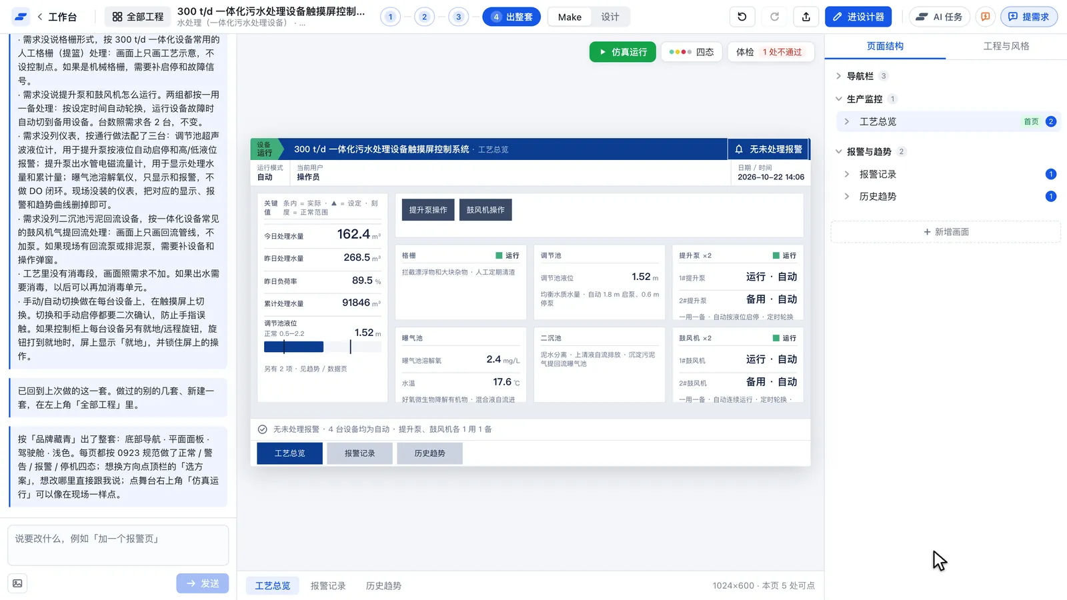Toggle the 四态 state selector
The height and width of the screenshot is (600, 1067).
point(692,52)
